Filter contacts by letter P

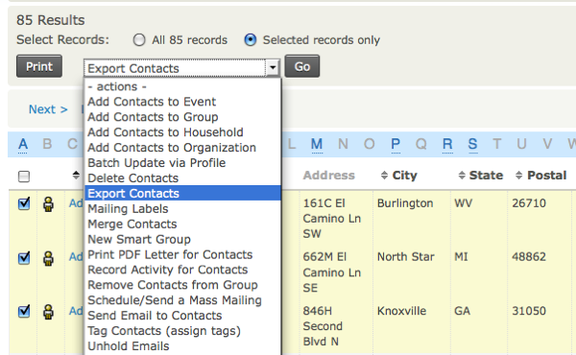396,144
